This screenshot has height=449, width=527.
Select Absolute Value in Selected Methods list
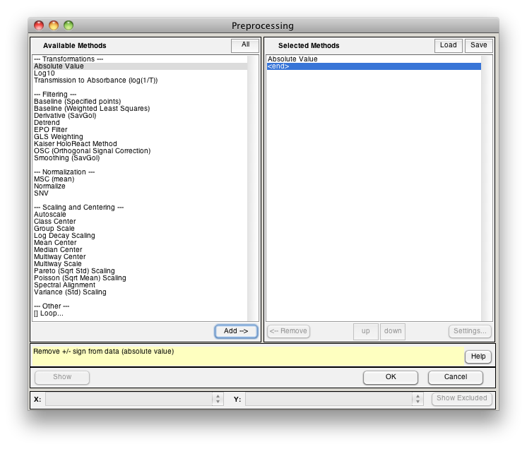292,59
